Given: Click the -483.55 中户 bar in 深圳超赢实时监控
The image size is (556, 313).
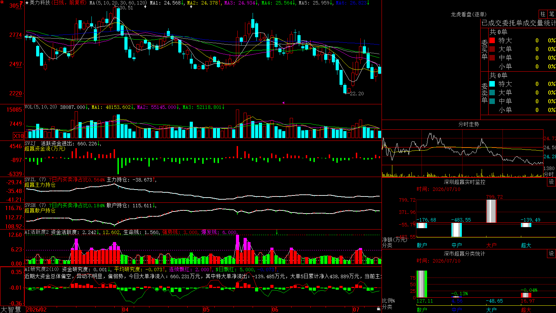Looking at the screenshot, I should click(457, 230).
